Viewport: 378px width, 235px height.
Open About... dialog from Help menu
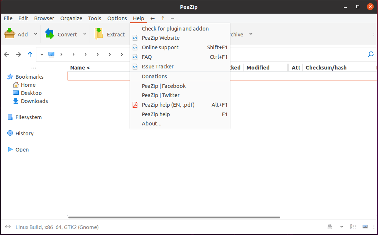click(180, 124)
